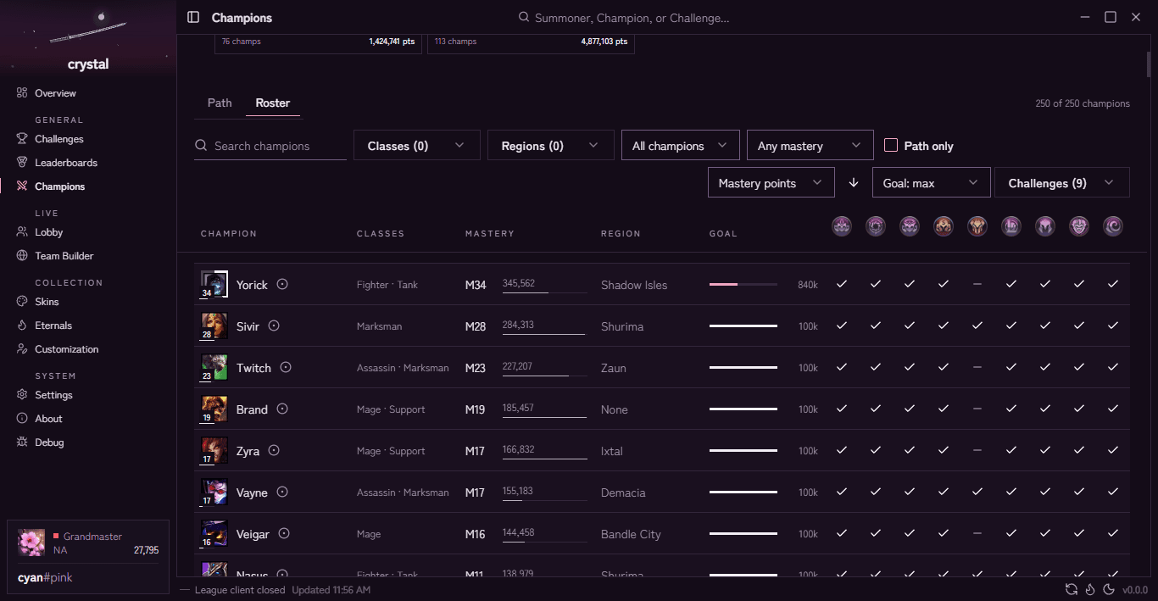
Task: Toggle sort direction arrow
Action: [x=854, y=183]
